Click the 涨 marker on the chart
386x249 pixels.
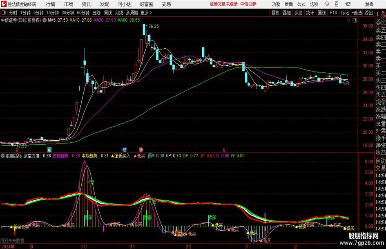(141, 149)
